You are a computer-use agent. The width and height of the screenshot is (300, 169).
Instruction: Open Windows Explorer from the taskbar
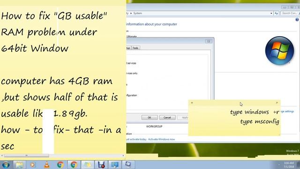(19, 165)
